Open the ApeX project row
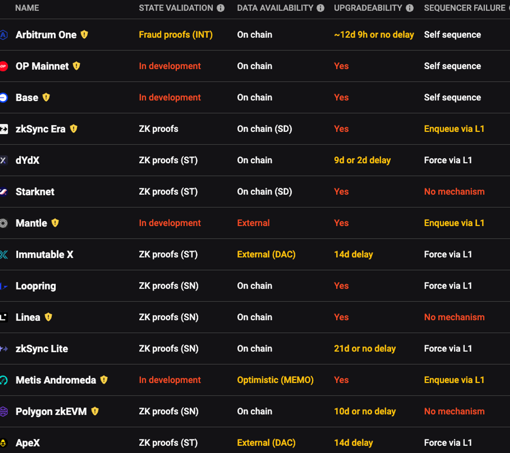 (x=255, y=440)
